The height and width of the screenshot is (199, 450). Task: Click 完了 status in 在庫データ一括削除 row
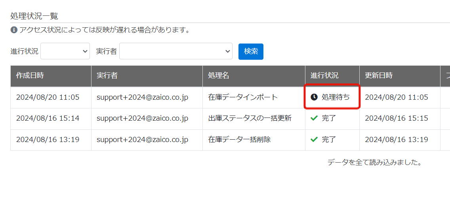click(329, 139)
